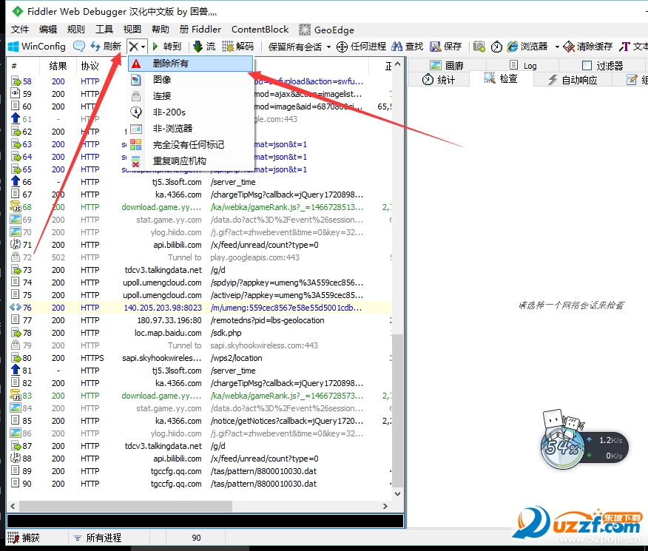
Task: Click the 任何进程 target icon
Action: (x=342, y=47)
